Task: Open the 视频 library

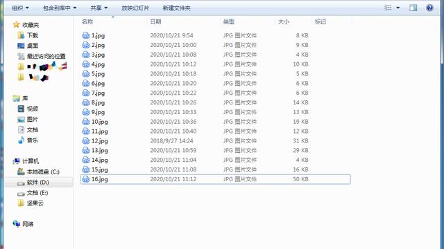Action: point(33,109)
